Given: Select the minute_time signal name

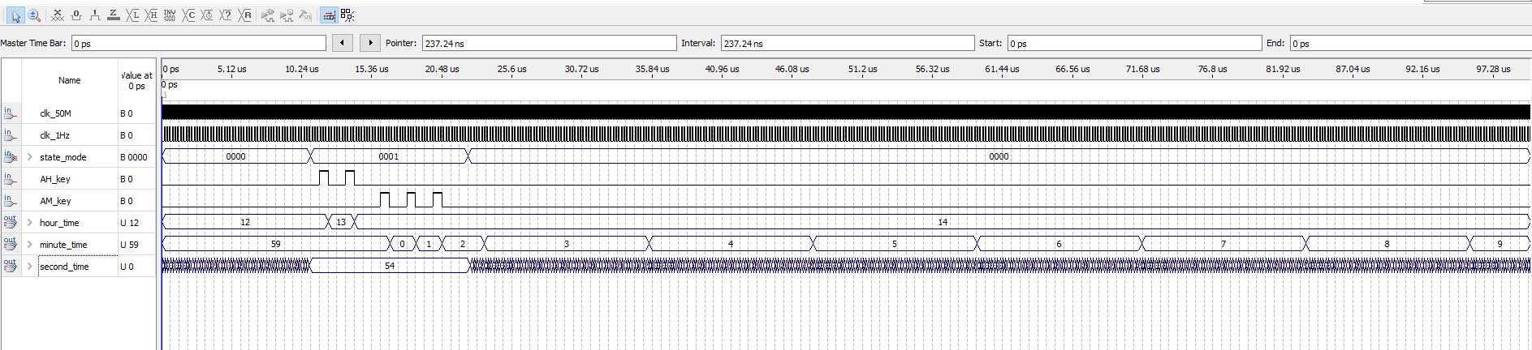Looking at the screenshot, I should click(x=63, y=245).
